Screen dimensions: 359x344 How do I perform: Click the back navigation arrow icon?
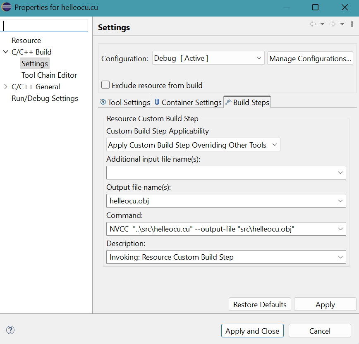(x=313, y=24)
